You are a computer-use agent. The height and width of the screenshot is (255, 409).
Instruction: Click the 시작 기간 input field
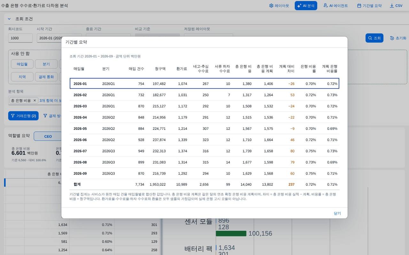49,38
